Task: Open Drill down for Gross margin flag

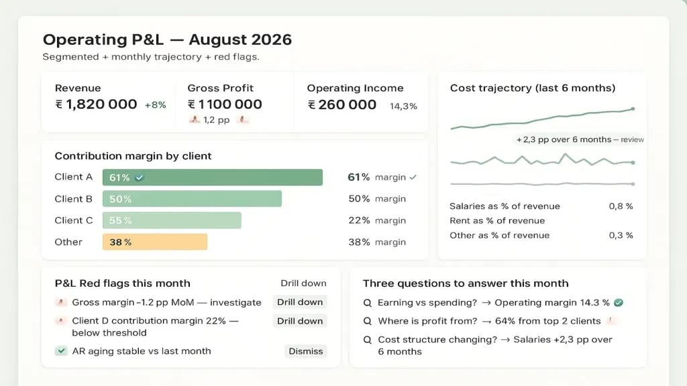Action: pos(300,302)
